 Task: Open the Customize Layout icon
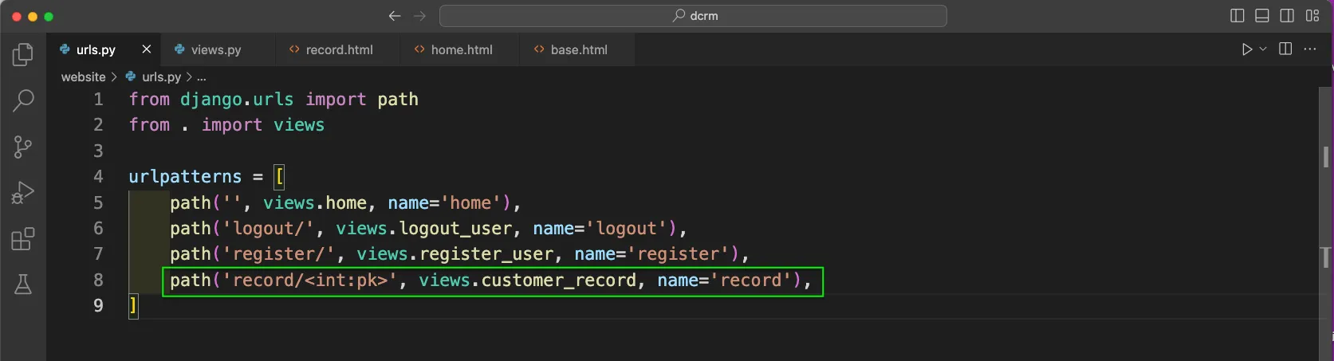pos(1312,16)
